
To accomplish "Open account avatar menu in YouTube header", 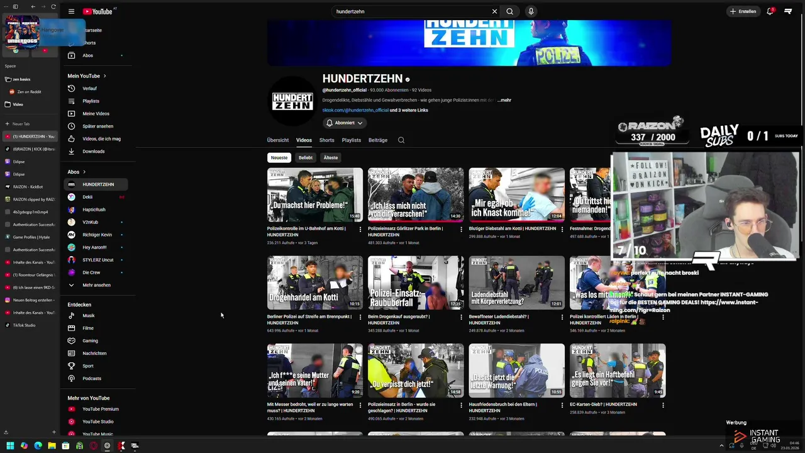I will [789, 11].
